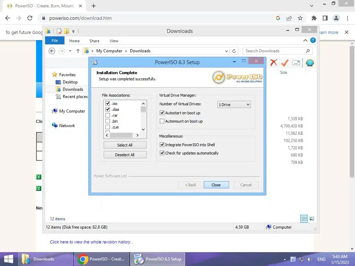Screen dimensions: 355x266
Task: Go up one folder level
Action: (x=78, y=51)
